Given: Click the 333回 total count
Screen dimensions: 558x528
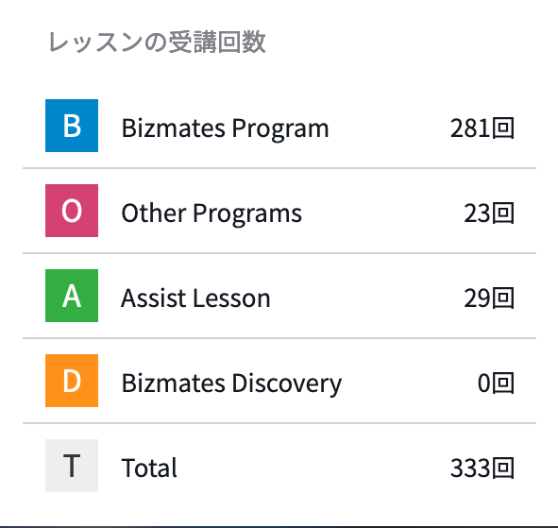Looking at the screenshot, I should 482,468.
